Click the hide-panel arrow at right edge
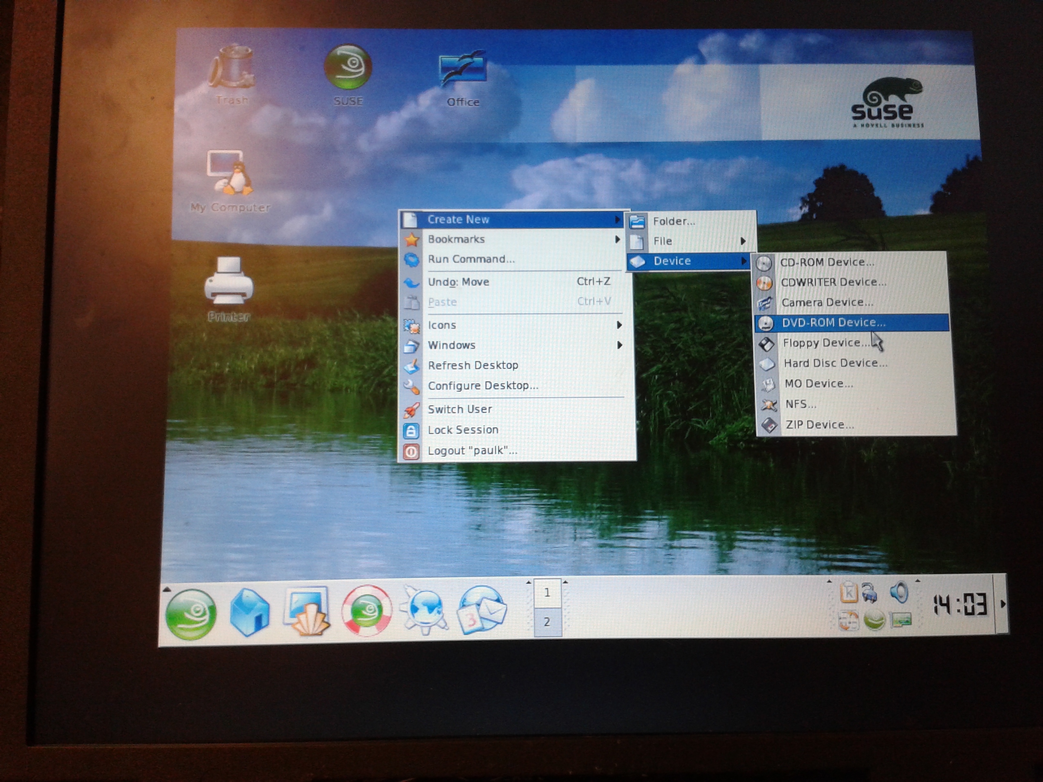Screen dimensions: 1043x782 [1002, 604]
